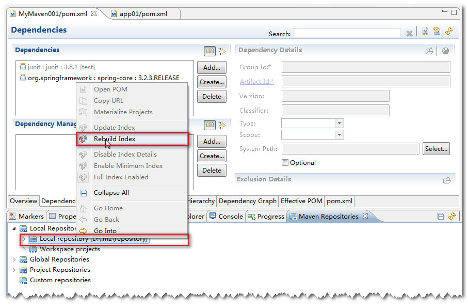Image resolution: width=468 pixels, height=307 pixels.
Task: Click collapse all icon in Maven Repositories view
Action: click(x=441, y=217)
